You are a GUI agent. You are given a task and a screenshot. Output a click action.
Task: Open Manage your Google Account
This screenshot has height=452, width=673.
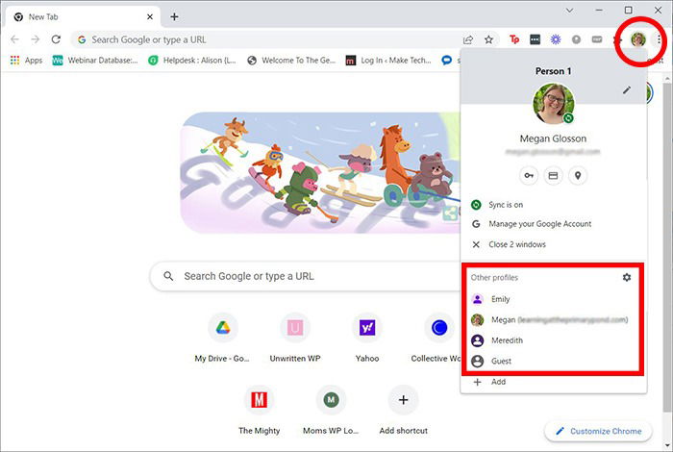(553, 224)
